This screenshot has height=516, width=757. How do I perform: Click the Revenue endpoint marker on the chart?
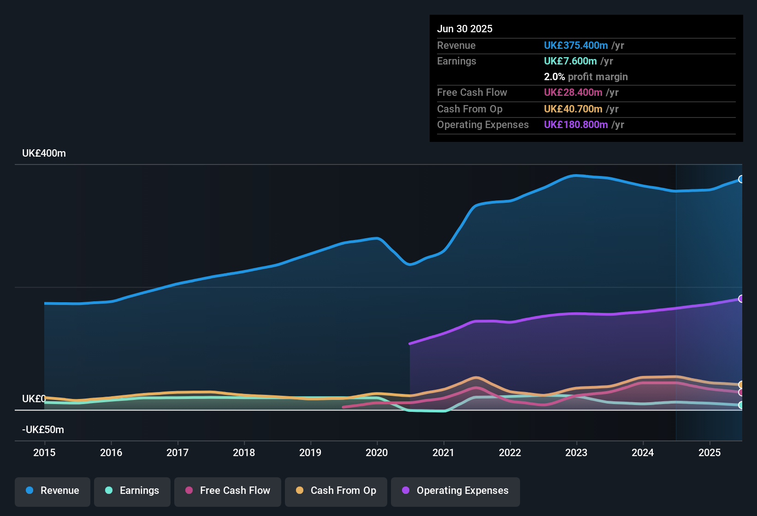[741, 179]
